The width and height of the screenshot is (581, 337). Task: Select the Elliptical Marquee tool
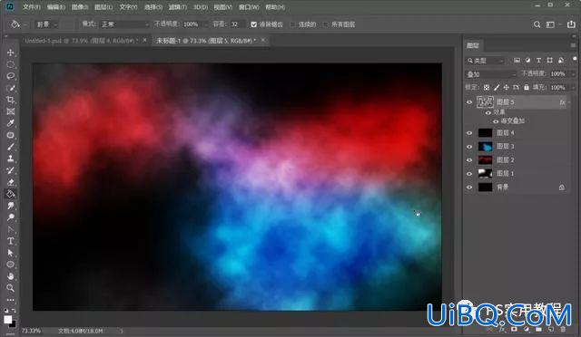(x=10, y=64)
